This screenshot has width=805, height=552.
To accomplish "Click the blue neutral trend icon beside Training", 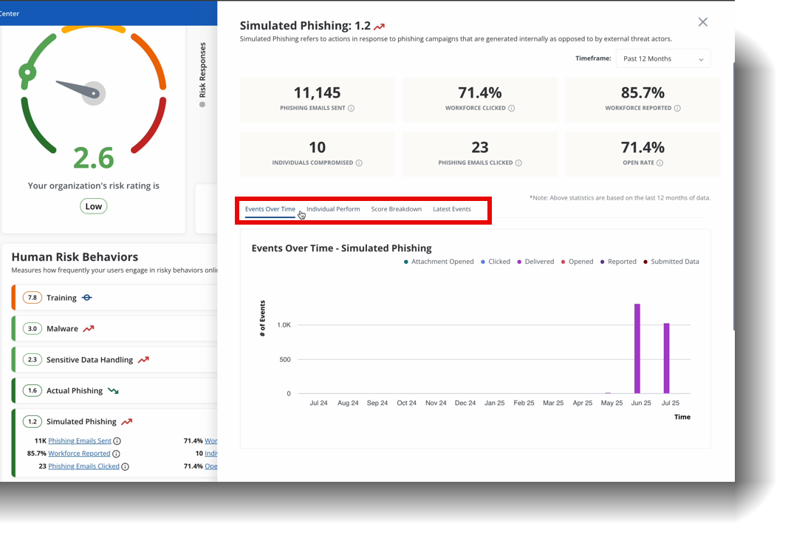I will click(87, 298).
